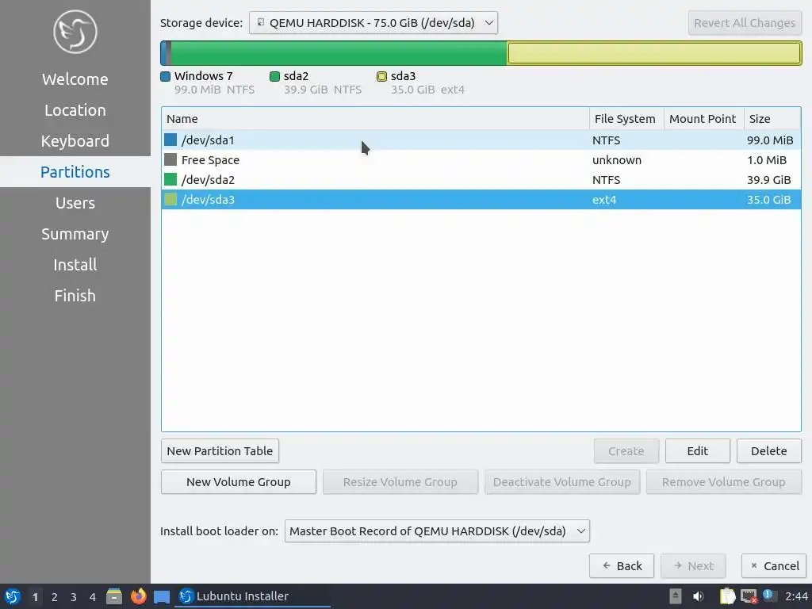Click the yellow sda3 legend swatch

(381, 77)
